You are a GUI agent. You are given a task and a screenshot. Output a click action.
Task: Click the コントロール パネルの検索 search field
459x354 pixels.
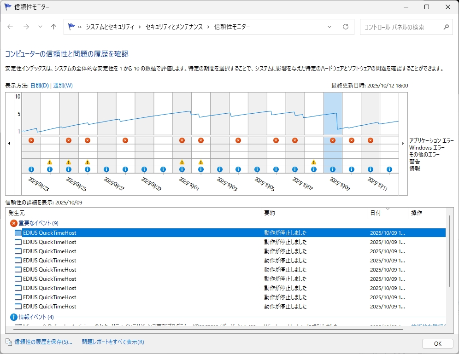coord(400,27)
